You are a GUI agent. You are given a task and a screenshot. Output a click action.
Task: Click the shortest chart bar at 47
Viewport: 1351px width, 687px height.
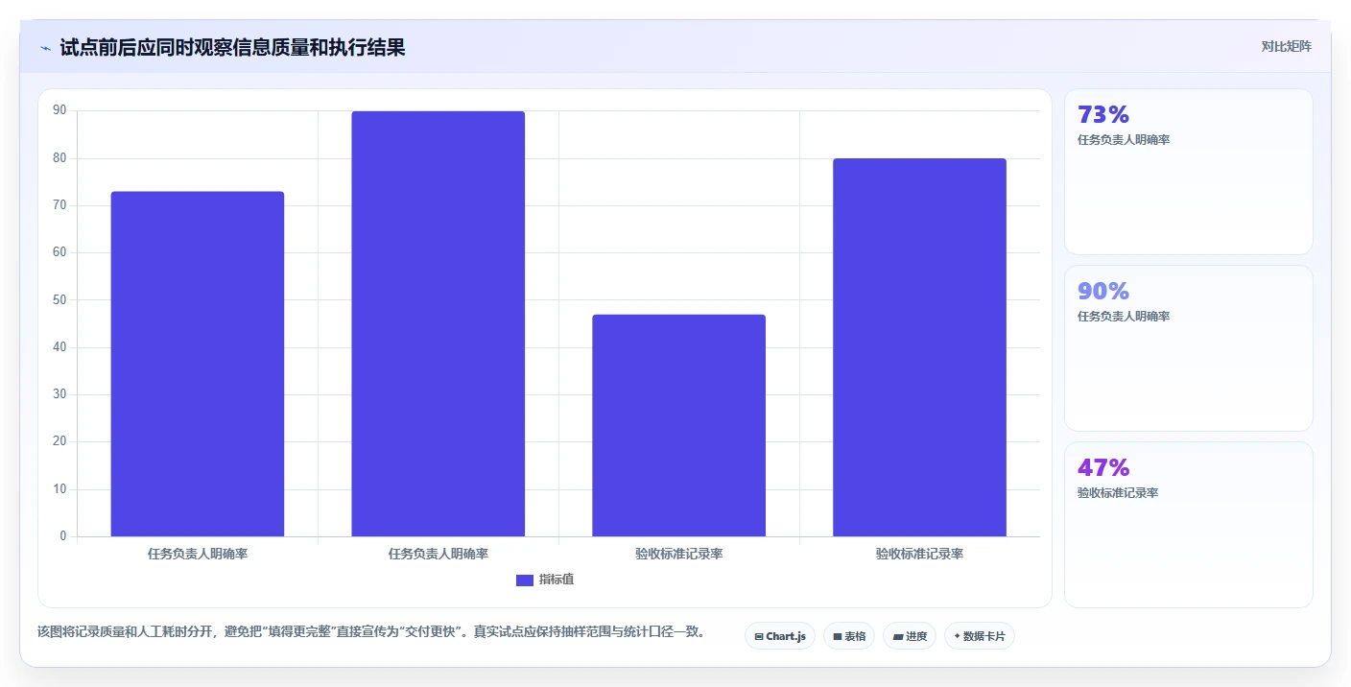coord(678,425)
